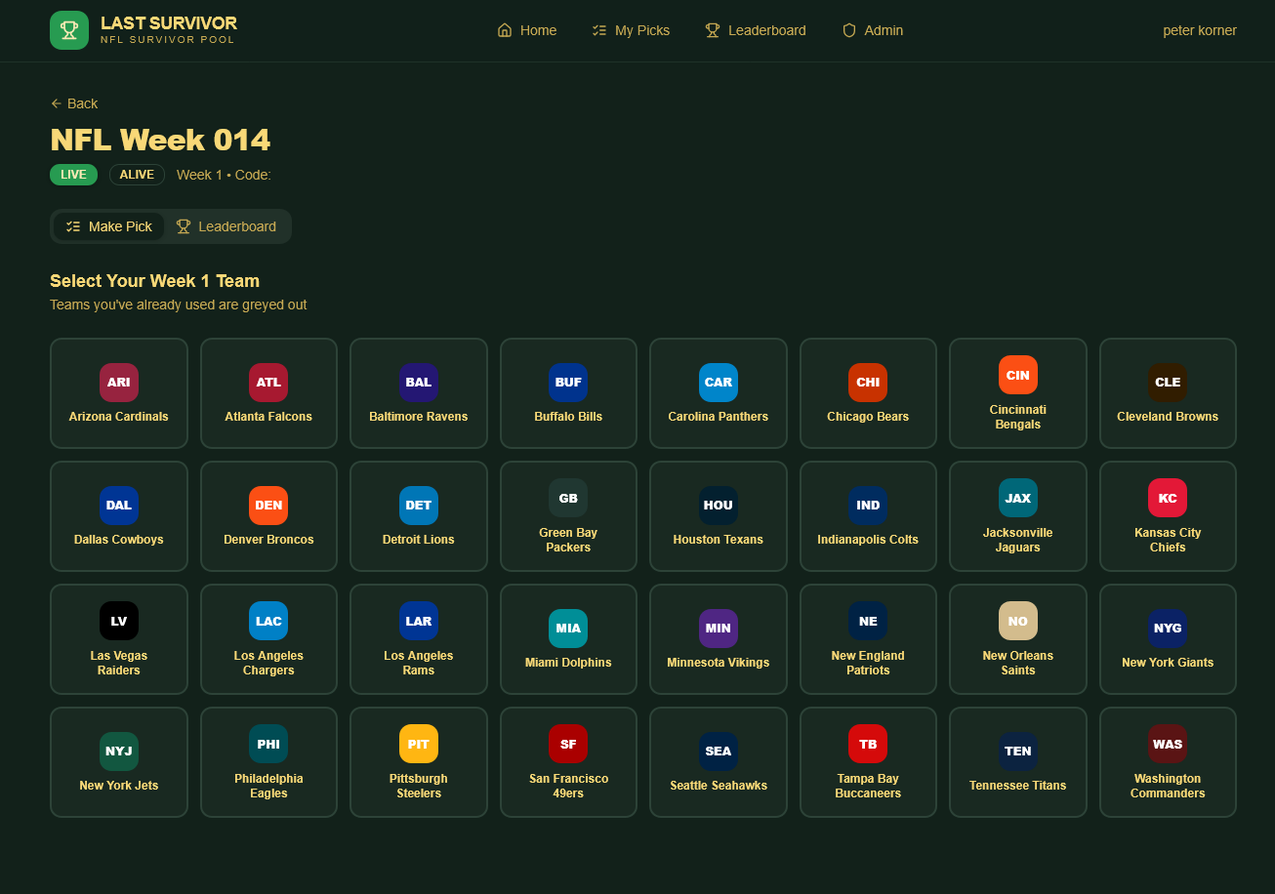Select the Kansas City Chiefs KC badge
Viewport: 1275px width, 894px height.
click(1167, 498)
